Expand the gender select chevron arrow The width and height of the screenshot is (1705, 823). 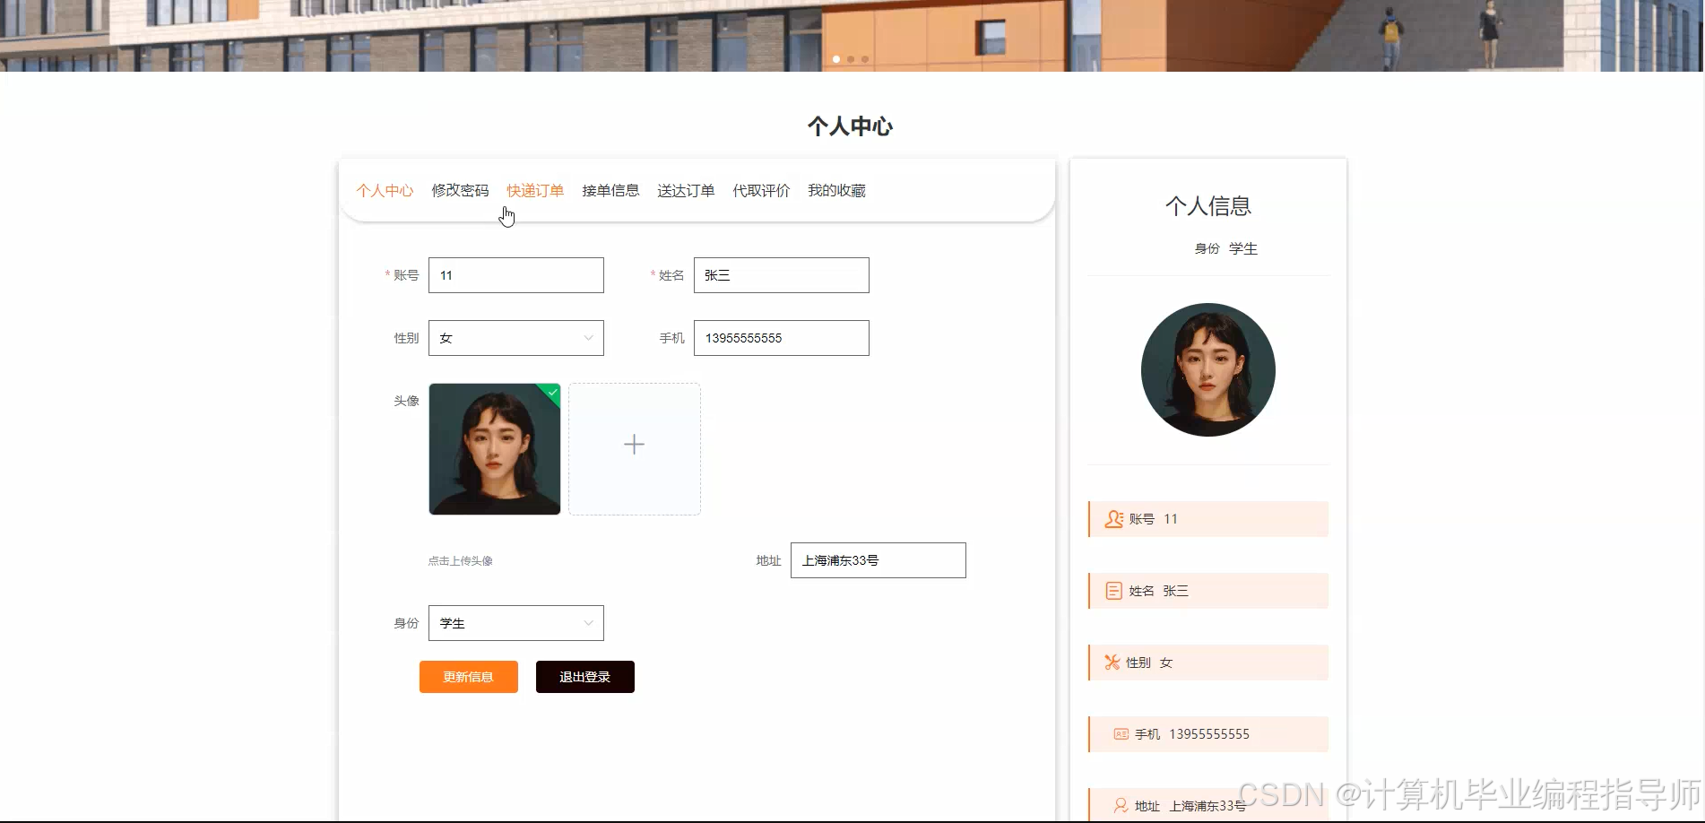click(587, 338)
